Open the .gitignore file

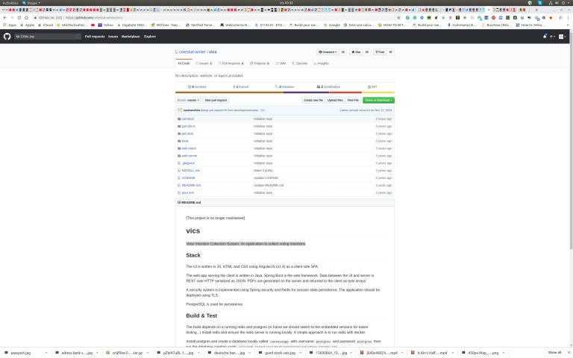pos(188,163)
